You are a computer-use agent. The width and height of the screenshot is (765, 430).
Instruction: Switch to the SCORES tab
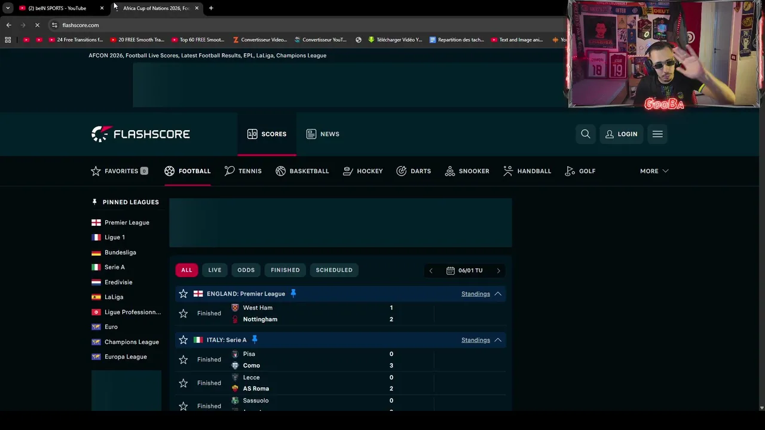[267, 134]
